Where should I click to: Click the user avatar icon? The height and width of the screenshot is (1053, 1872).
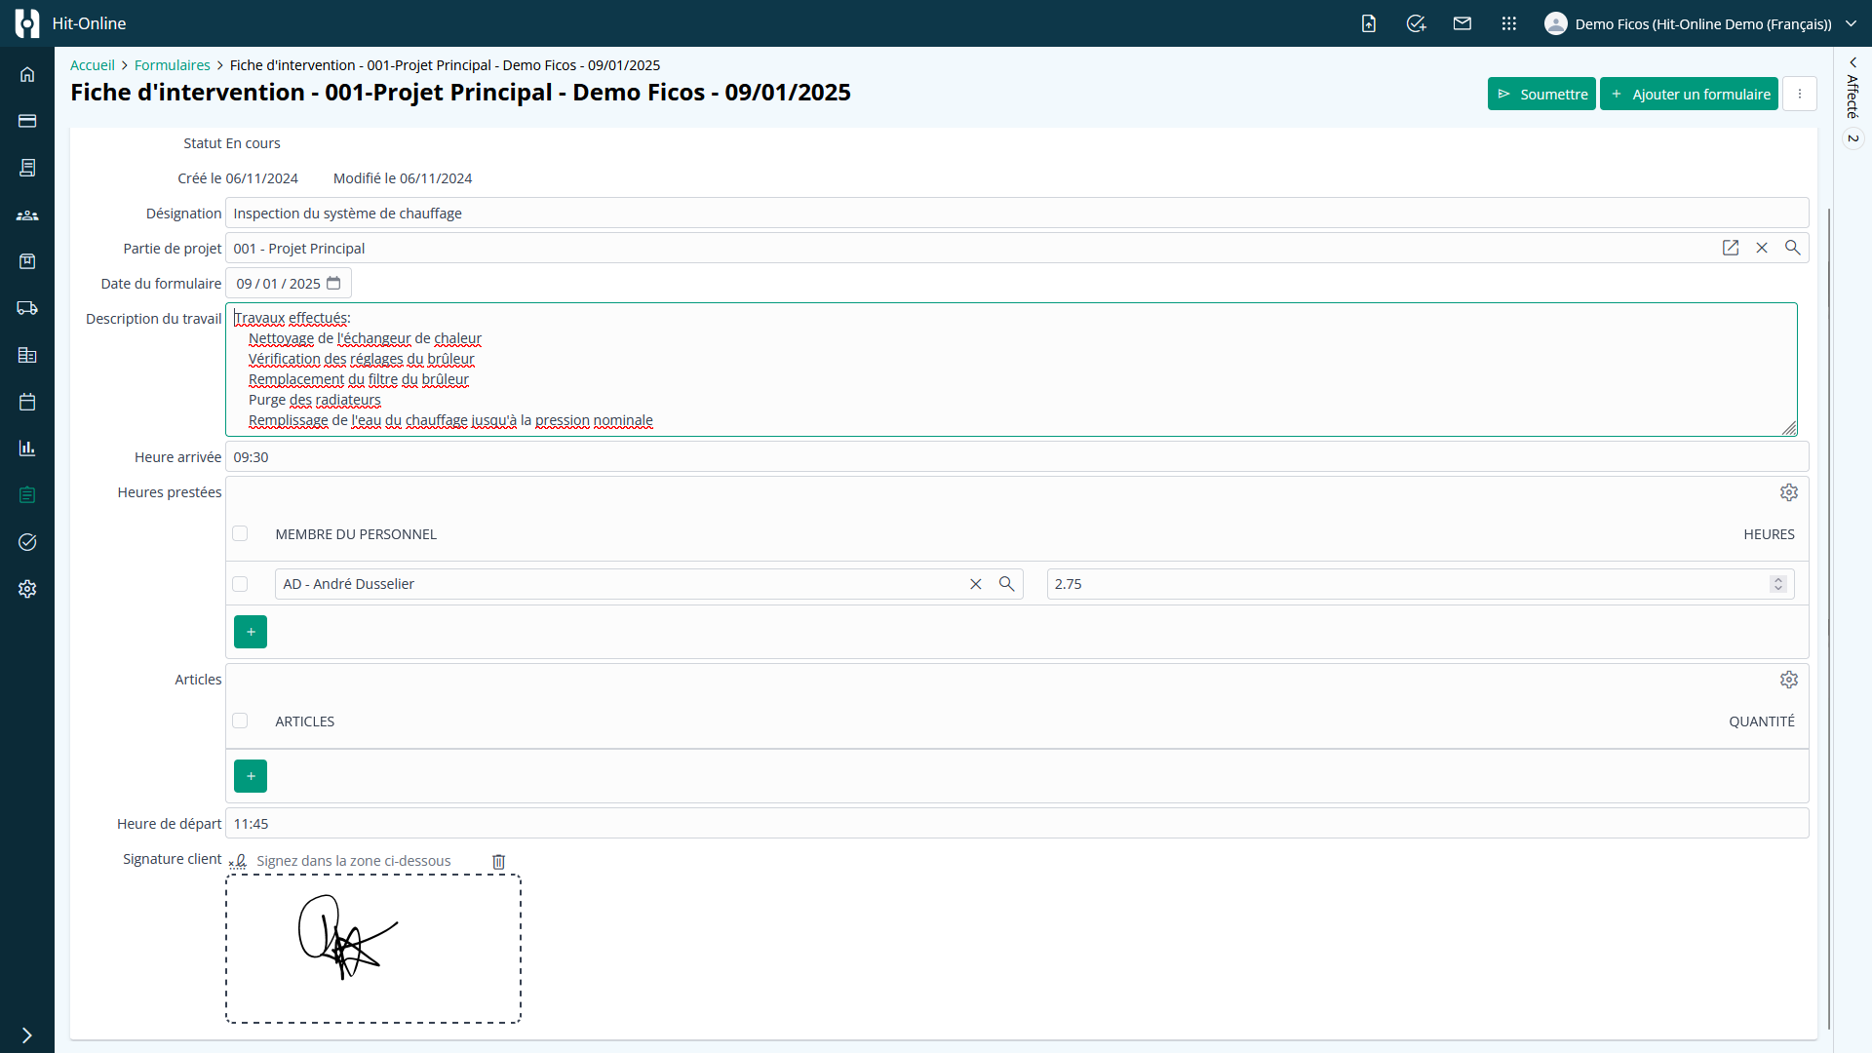(x=1556, y=23)
